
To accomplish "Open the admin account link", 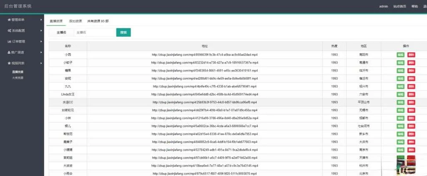I will (x=384, y=7).
